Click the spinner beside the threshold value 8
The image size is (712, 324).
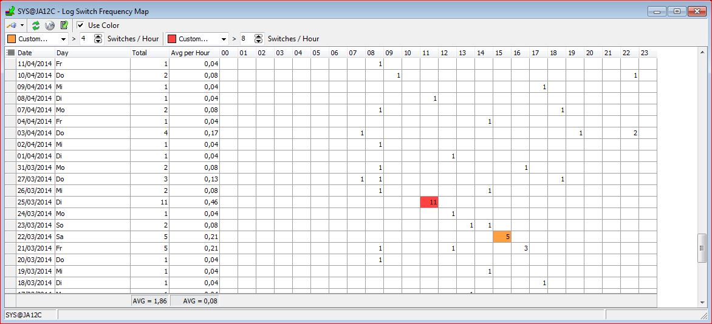click(258, 39)
